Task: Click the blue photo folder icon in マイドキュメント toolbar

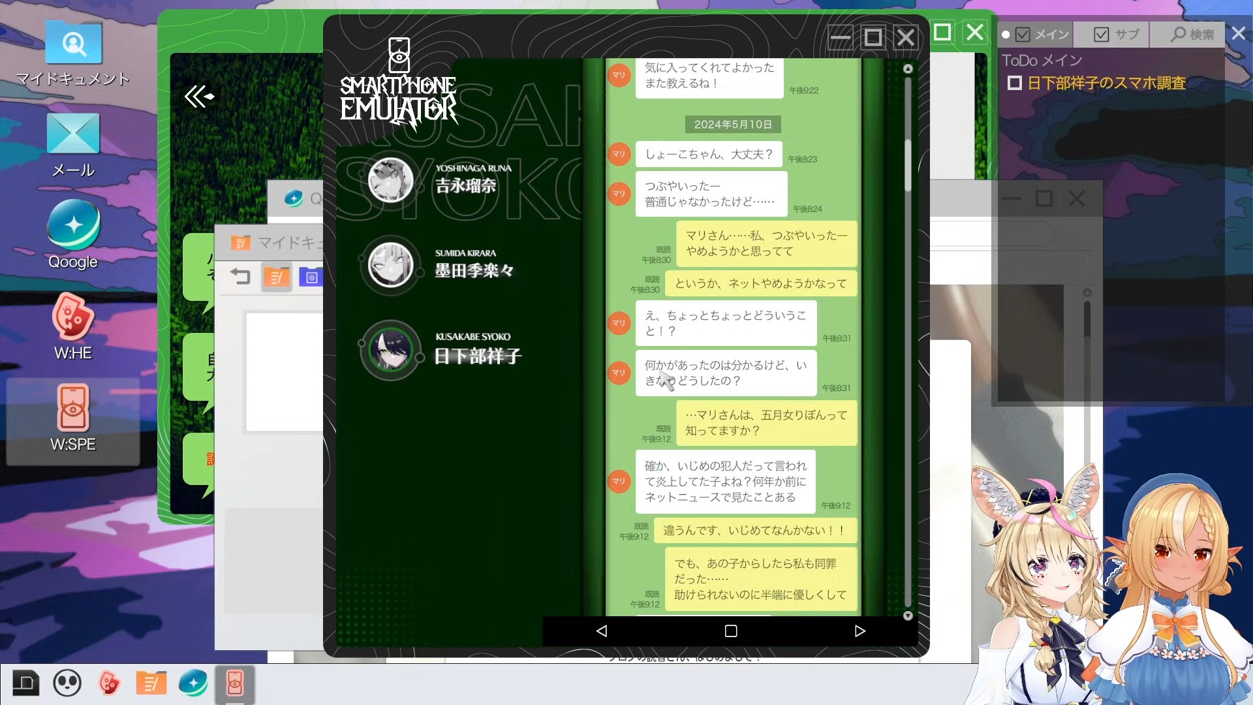Action: (311, 277)
